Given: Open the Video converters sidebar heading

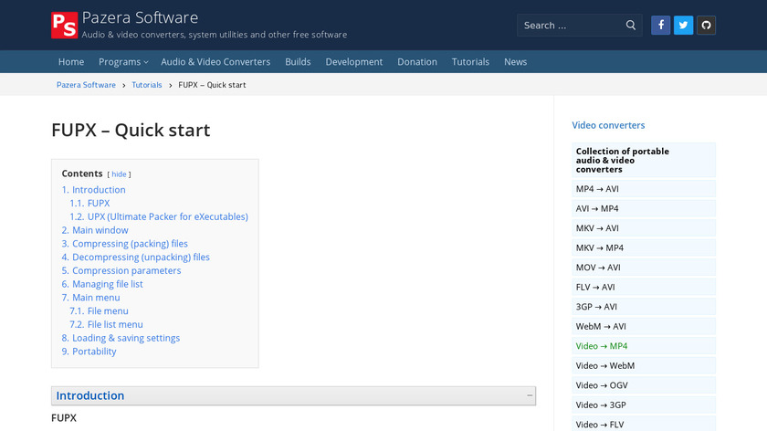Looking at the screenshot, I should [608, 125].
